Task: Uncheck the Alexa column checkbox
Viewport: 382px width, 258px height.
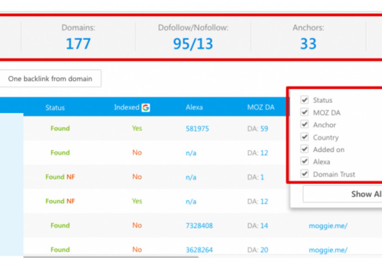Action: [x=304, y=162]
